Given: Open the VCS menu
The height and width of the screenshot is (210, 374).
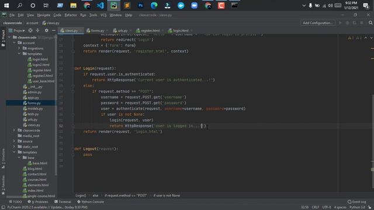Looking at the screenshot, I should pyautogui.click(x=103, y=15).
